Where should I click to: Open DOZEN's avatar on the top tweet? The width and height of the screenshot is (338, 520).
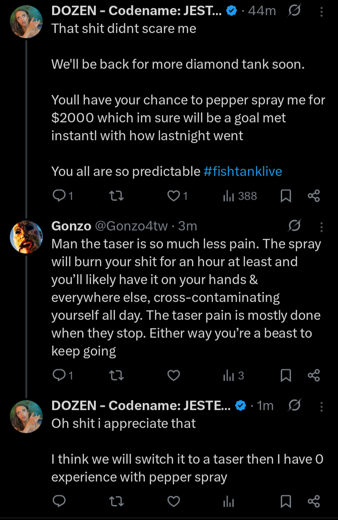(26, 22)
